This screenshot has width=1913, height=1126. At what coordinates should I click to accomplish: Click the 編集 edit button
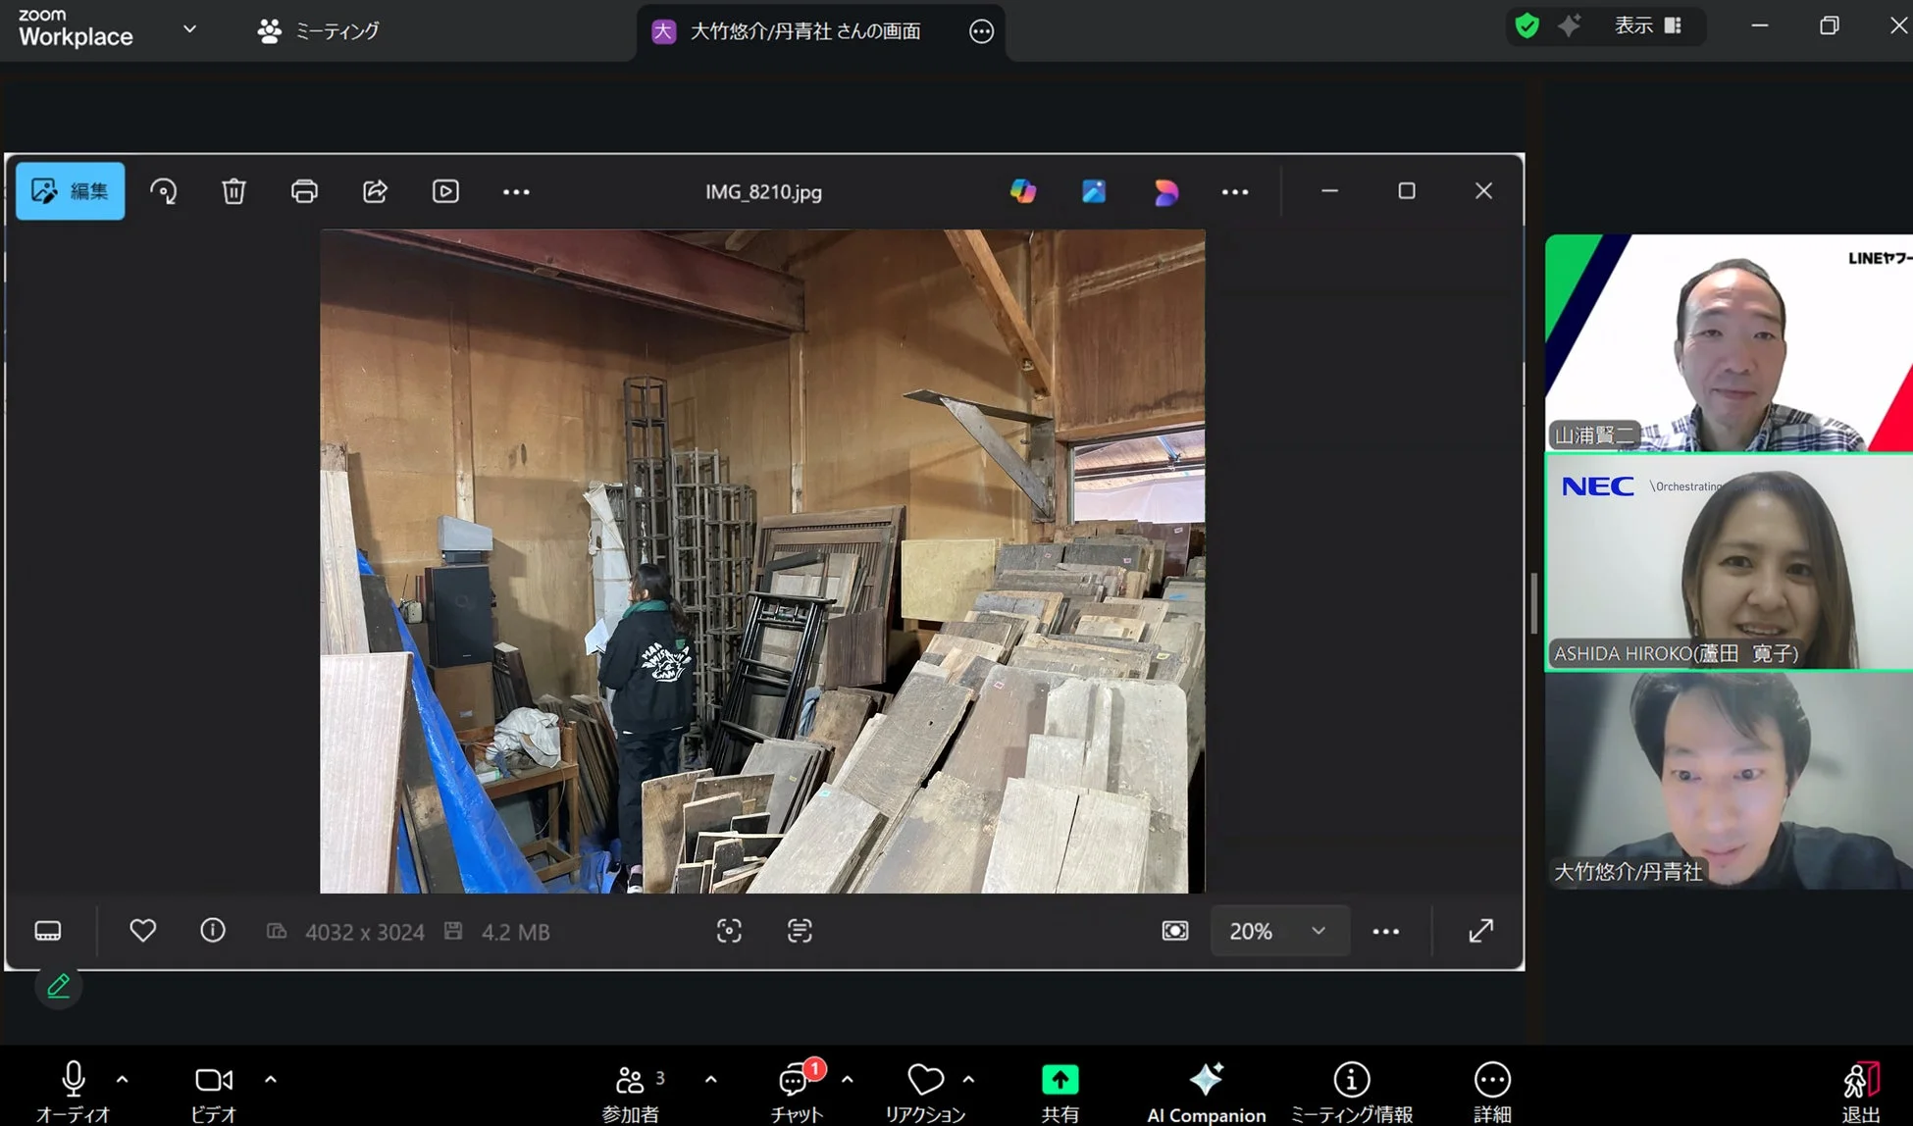[71, 191]
